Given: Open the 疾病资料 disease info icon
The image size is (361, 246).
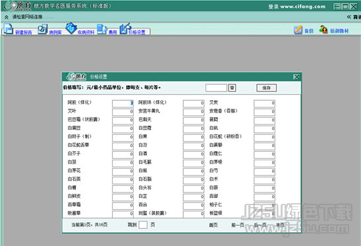Looking at the screenshot, I should (x=71, y=28).
